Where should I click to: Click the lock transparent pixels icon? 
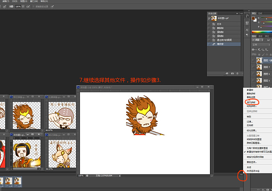(x=259, y=54)
